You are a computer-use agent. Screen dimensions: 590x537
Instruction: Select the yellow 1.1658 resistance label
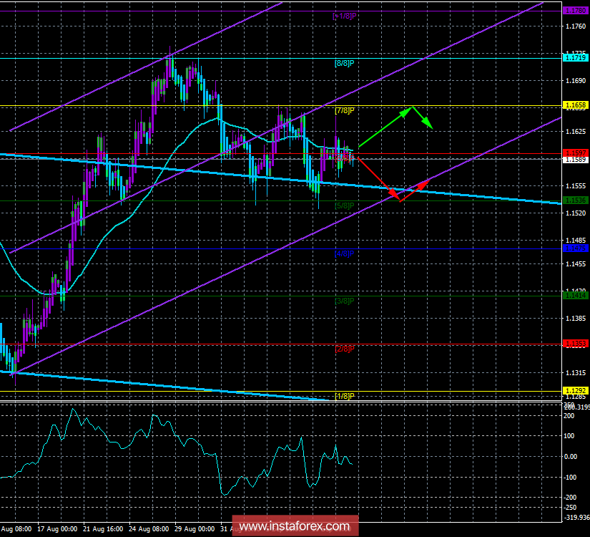[x=576, y=105]
